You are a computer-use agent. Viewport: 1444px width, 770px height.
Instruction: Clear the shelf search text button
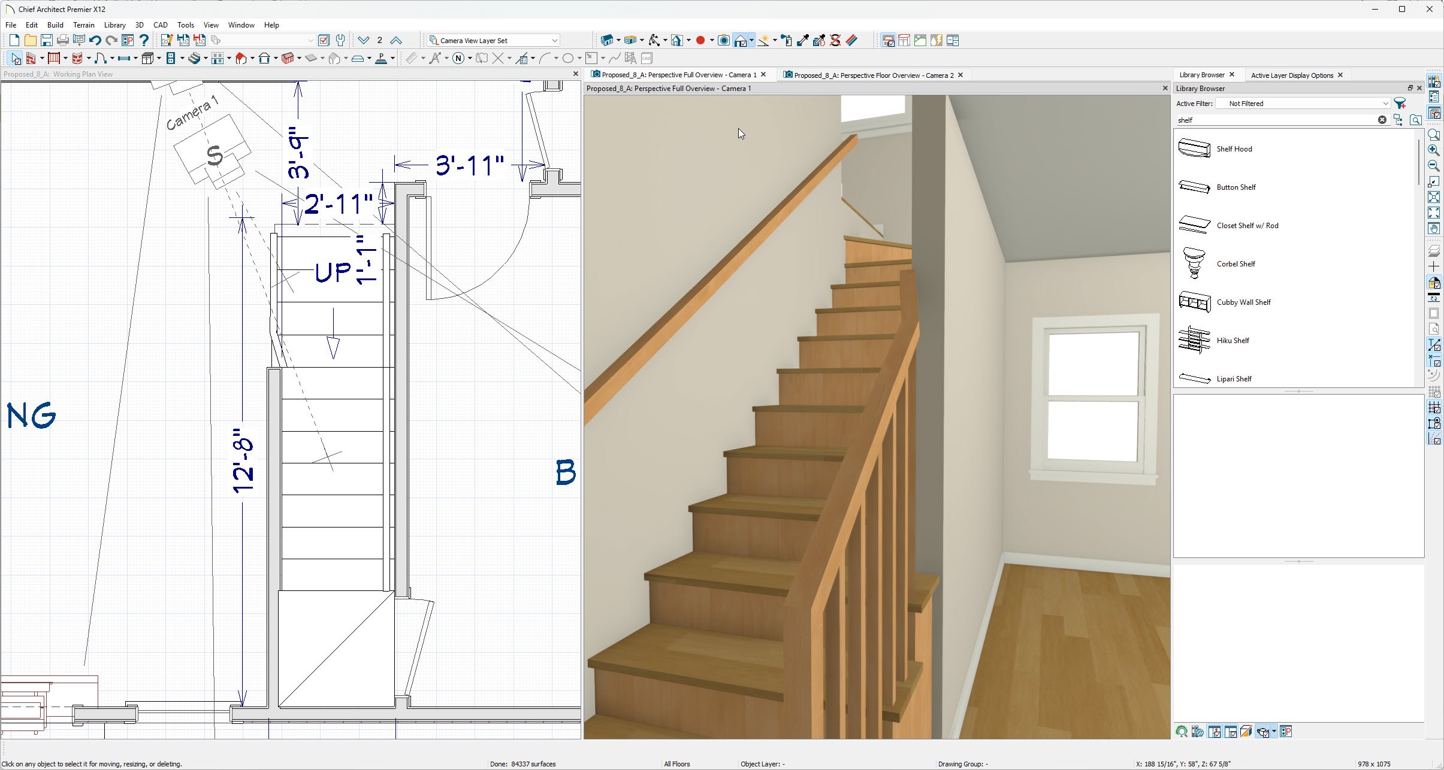(x=1382, y=120)
